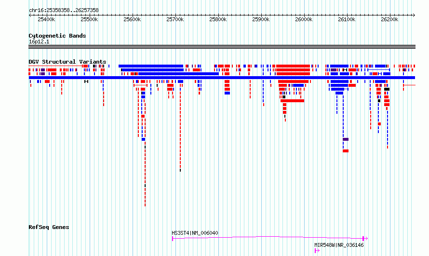Image resolution: width=429 pixels, height=256 pixels.
Task: Click the 25700k ruler label
Action: pyautogui.click(x=175, y=19)
